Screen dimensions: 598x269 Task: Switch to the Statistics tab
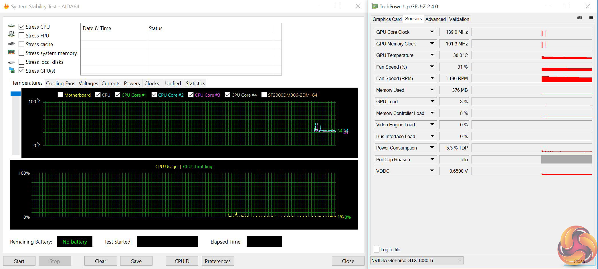(x=195, y=83)
